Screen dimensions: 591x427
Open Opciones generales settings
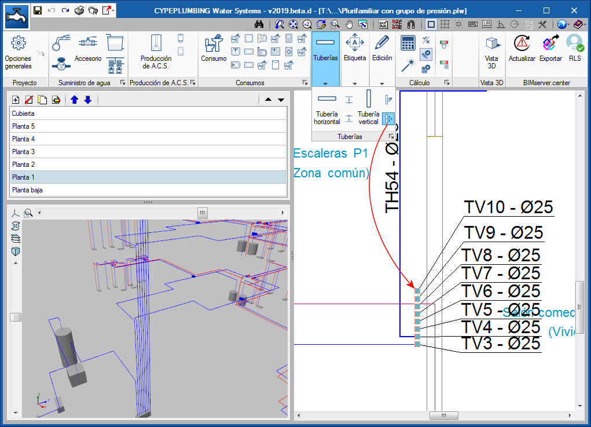click(x=18, y=53)
